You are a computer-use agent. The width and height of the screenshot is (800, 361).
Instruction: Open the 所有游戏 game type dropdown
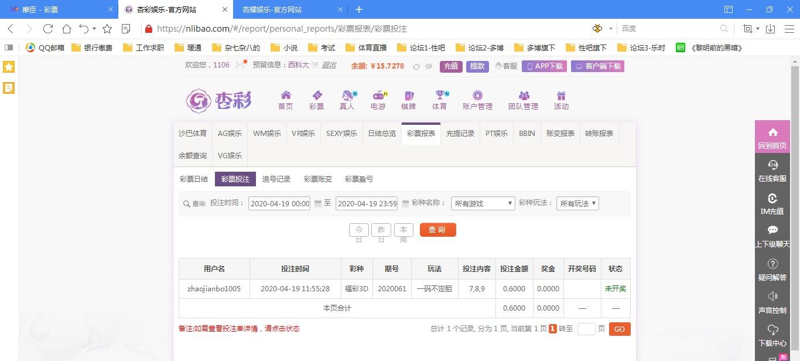click(x=482, y=203)
